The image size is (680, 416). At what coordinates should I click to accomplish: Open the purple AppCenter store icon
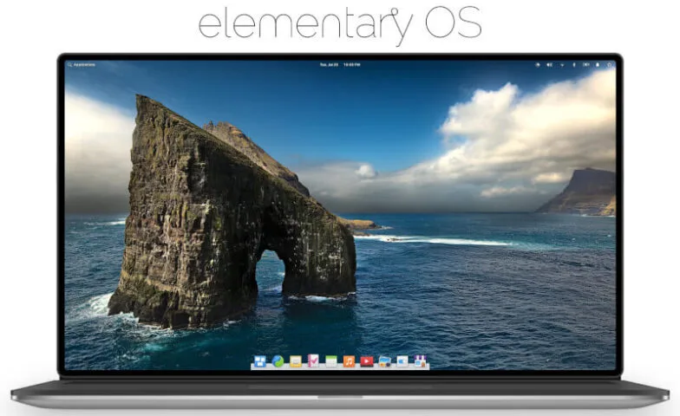point(420,361)
